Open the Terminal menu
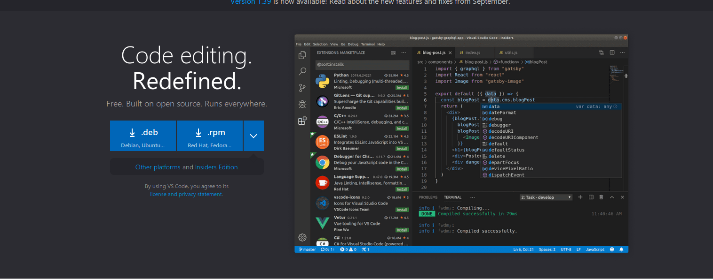Viewport: 713px width, 280px height. coord(368,44)
